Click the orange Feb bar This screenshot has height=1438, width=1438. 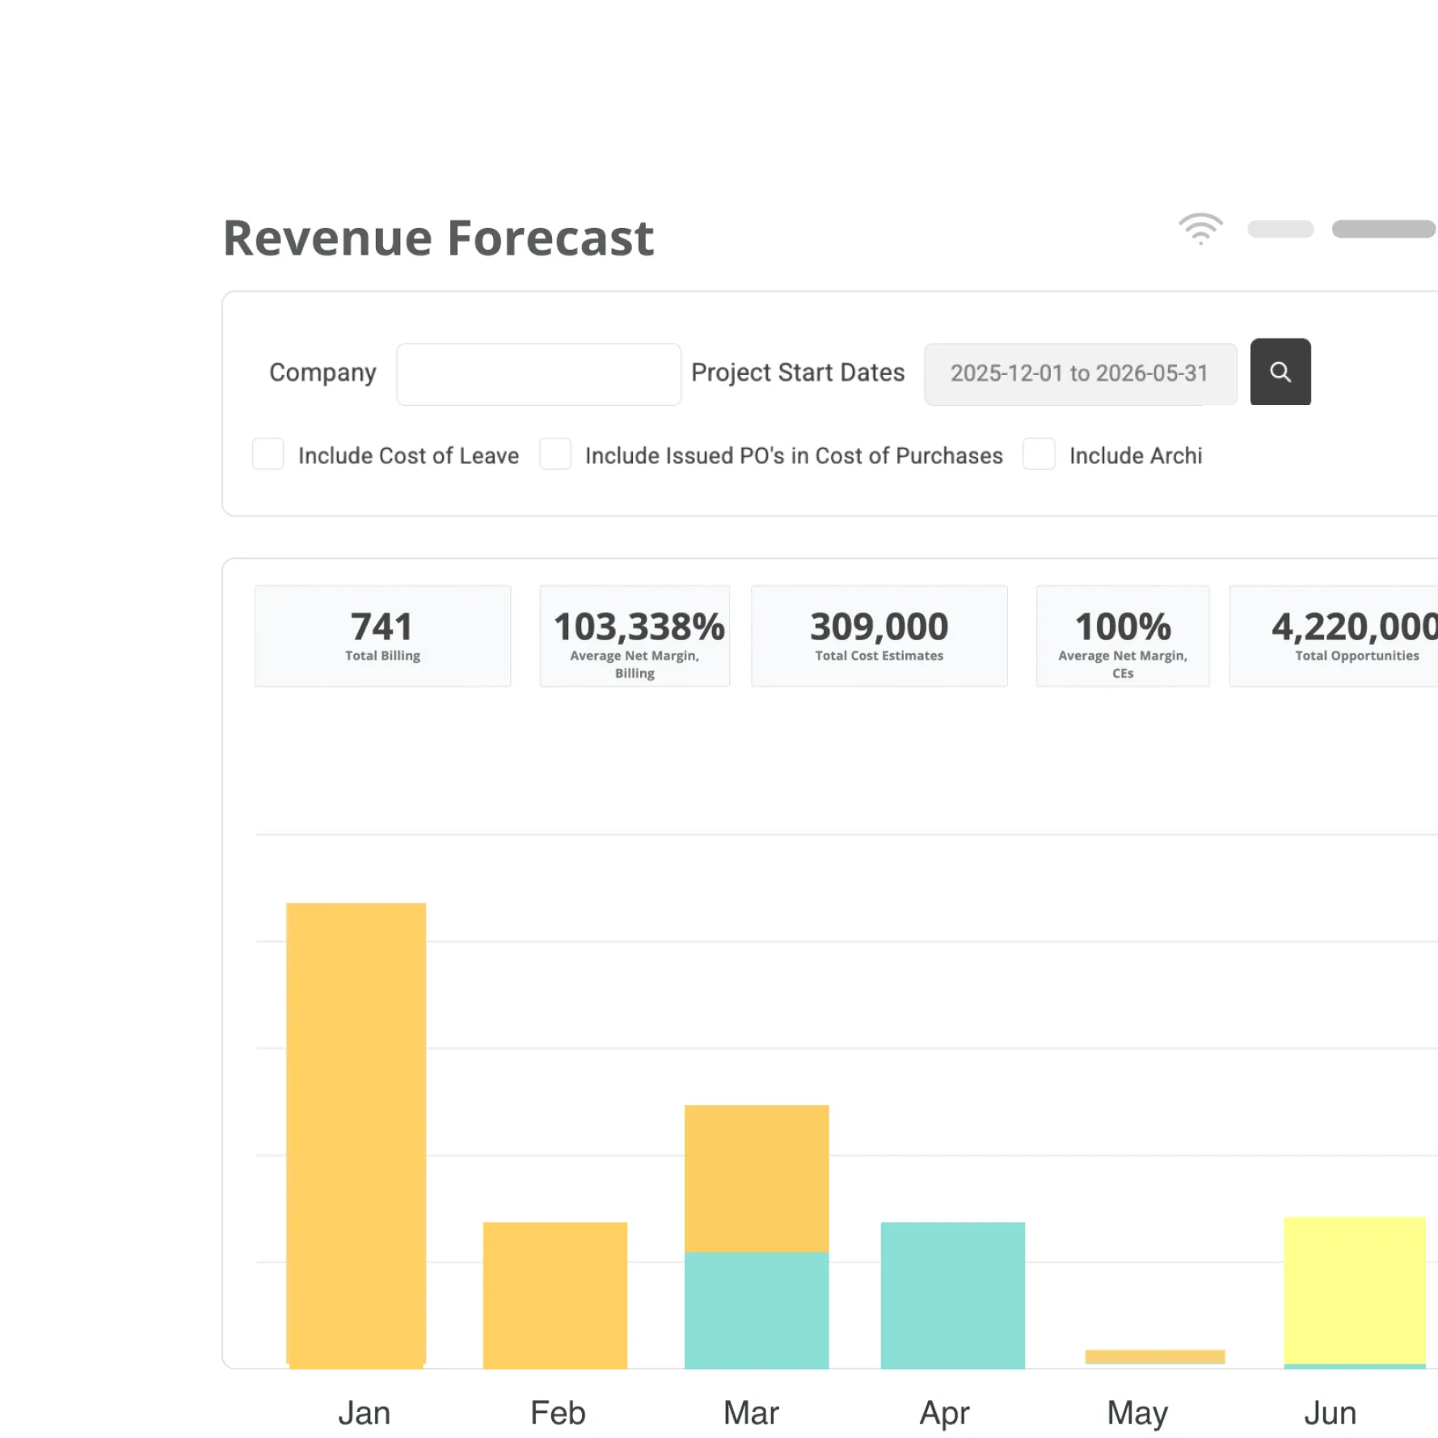[x=555, y=1295]
